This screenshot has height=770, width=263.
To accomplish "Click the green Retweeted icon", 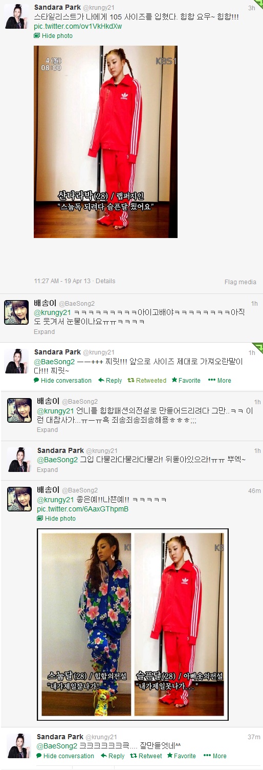I will pyautogui.click(x=130, y=380).
